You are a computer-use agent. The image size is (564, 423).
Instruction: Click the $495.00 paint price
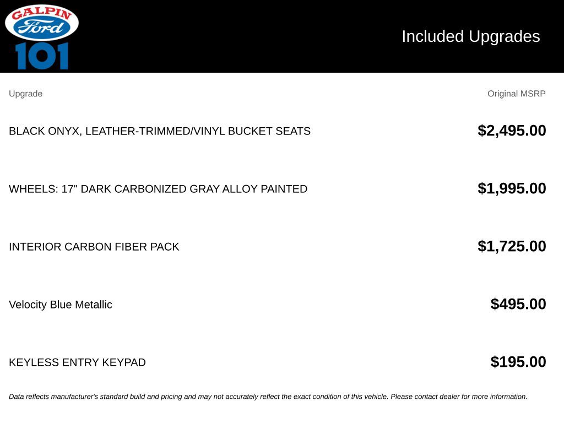[518, 304]
